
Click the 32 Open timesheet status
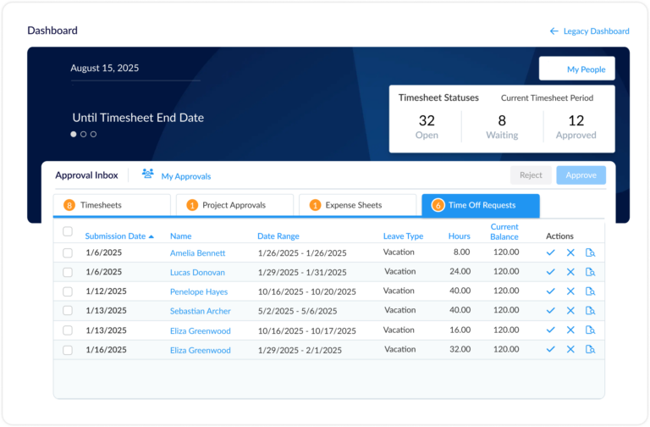click(427, 125)
